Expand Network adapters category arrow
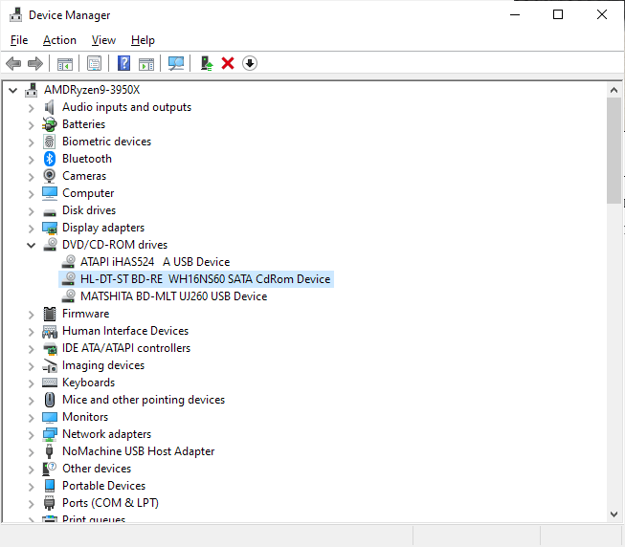This screenshot has height=547, width=625. click(x=31, y=435)
